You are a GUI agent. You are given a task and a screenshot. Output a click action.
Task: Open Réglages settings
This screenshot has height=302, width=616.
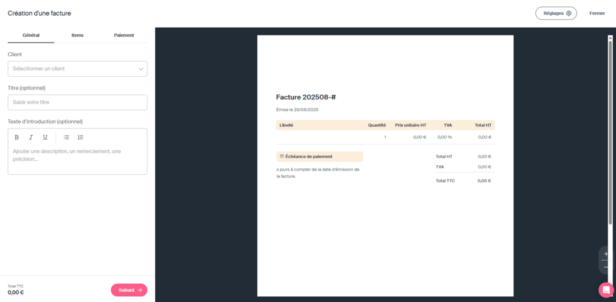pyautogui.click(x=556, y=13)
